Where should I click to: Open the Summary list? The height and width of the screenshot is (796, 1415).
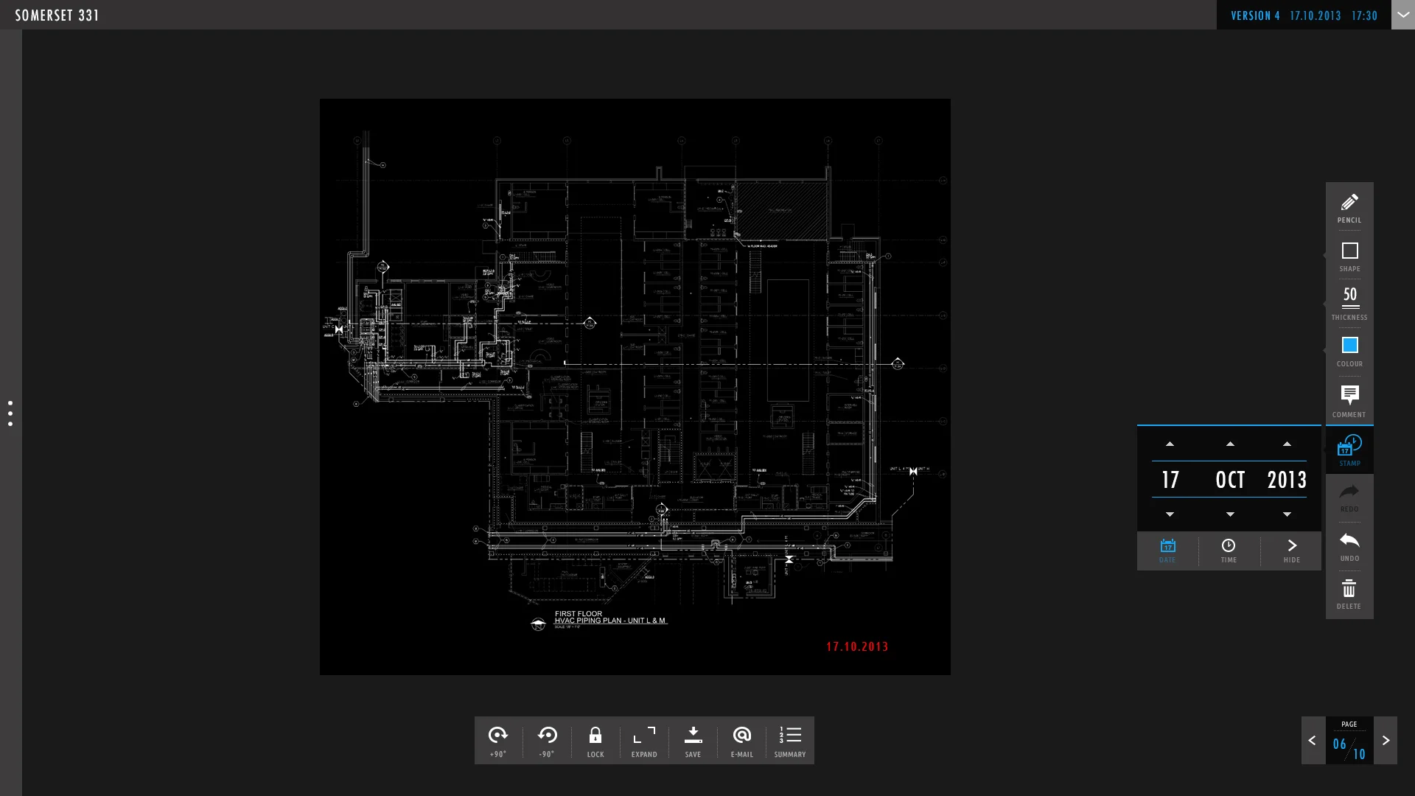(x=790, y=741)
